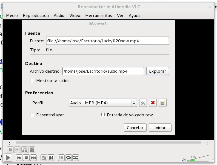Image resolution: width=217 pixels, height=165 pixels.
Task: Open the Vídeo menu
Action: point(75,16)
